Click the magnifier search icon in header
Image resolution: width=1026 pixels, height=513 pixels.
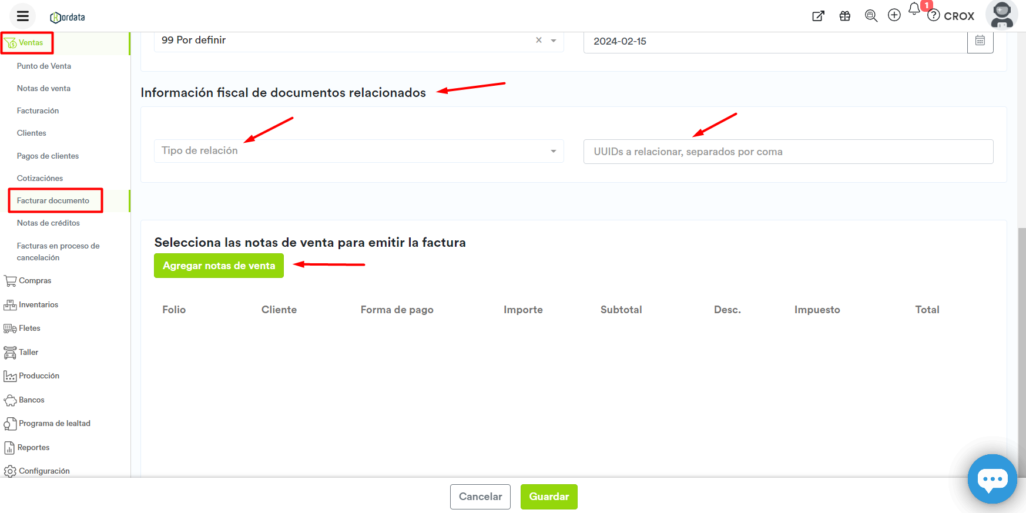click(x=871, y=16)
